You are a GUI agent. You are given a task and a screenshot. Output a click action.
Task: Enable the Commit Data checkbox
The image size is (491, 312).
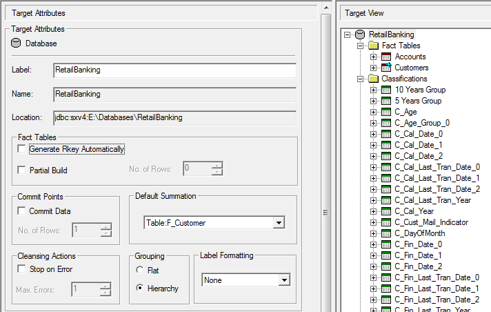[x=22, y=211]
